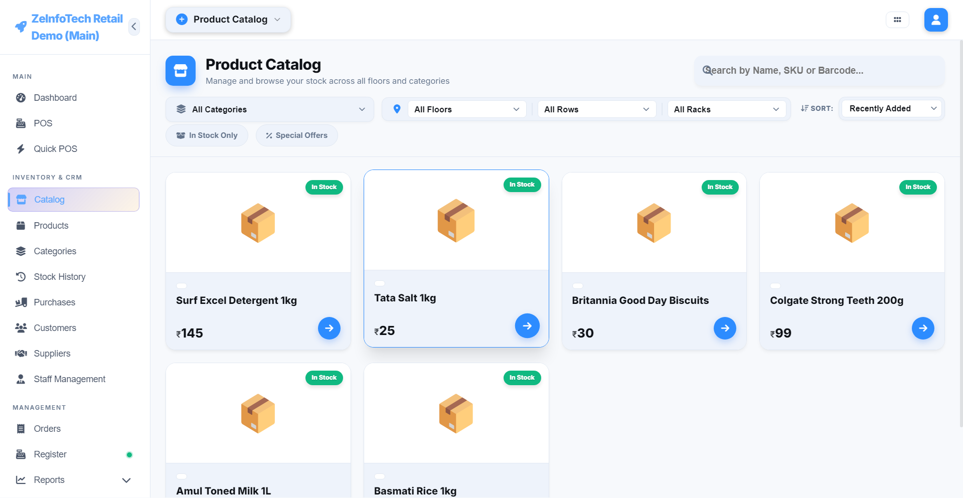Click the Staff Management person icon
The image size is (963, 498).
[x=21, y=379]
